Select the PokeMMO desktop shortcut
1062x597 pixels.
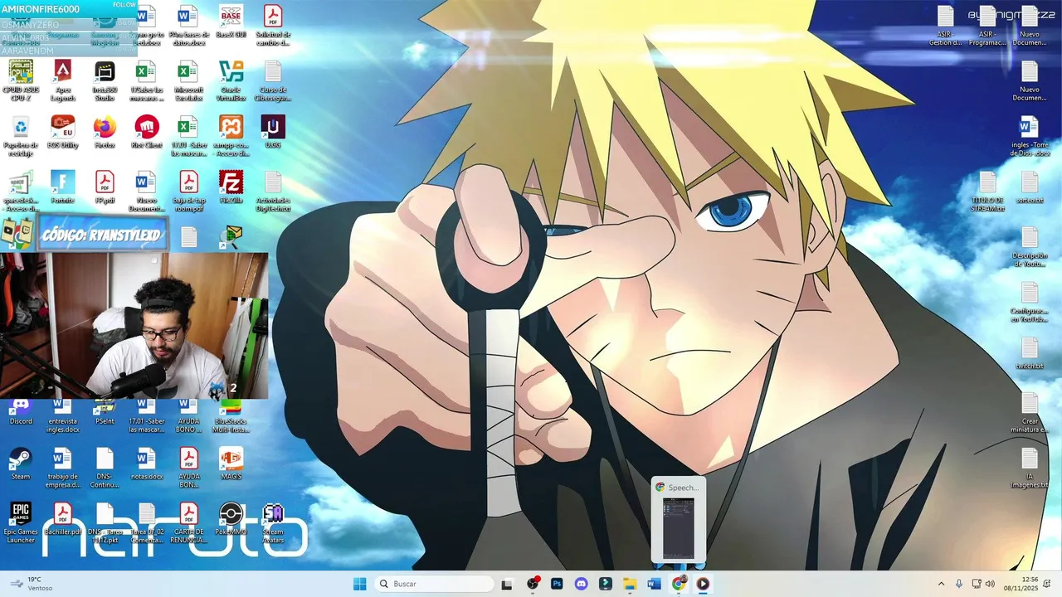coord(231,520)
